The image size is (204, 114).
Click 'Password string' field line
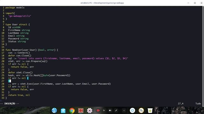point(18,39)
